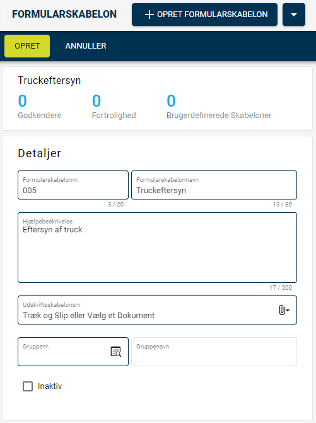
Task: Toggle the Inaktiv checkbox
Action: click(28, 386)
